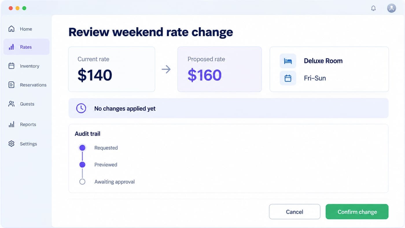Click the Home house icon
The width and height of the screenshot is (405, 228).
point(11,29)
